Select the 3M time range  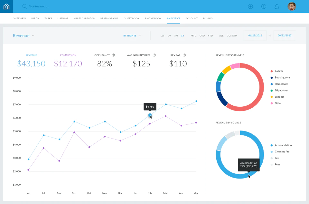[x=176, y=36]
